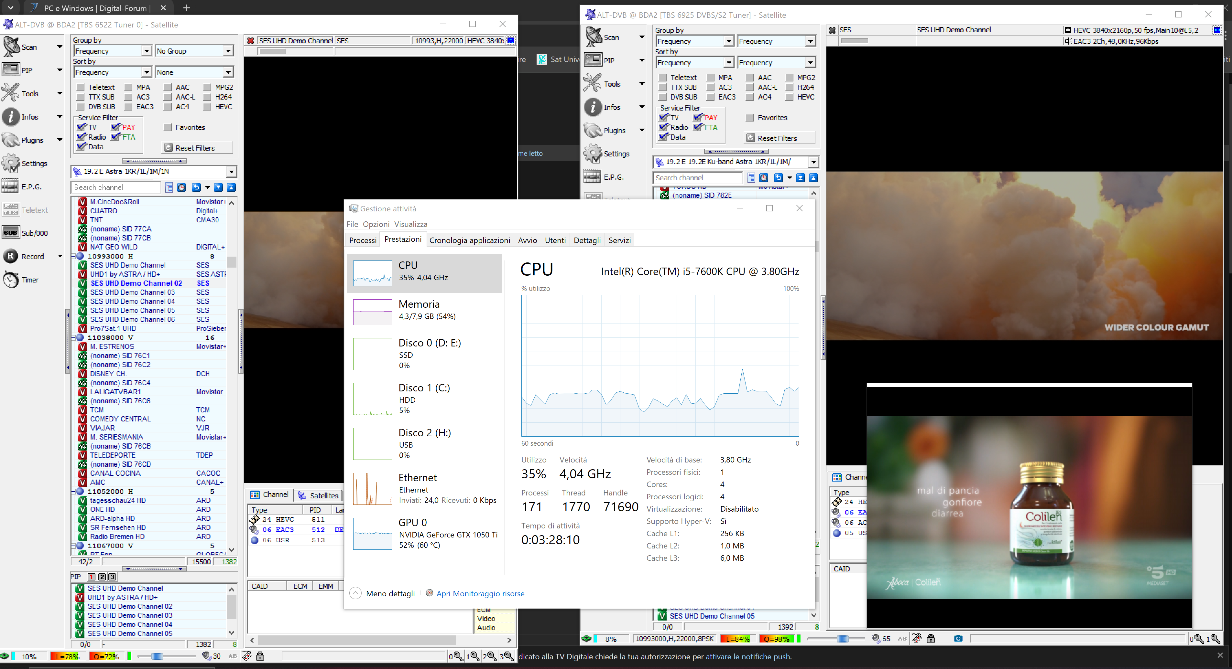This screenshot has height=669, width=1232.
Task: Toggle Teletext filter in left window
Action: pyautogui.click(x=80, y=87)
